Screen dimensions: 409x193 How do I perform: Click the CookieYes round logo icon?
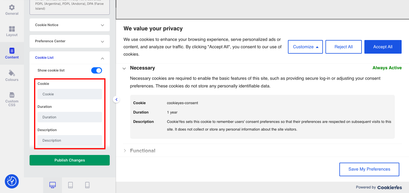point(12,181)
